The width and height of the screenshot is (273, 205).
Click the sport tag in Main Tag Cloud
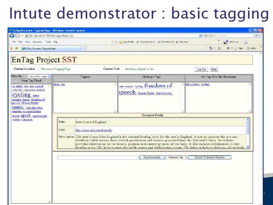(x=26, y=115)
